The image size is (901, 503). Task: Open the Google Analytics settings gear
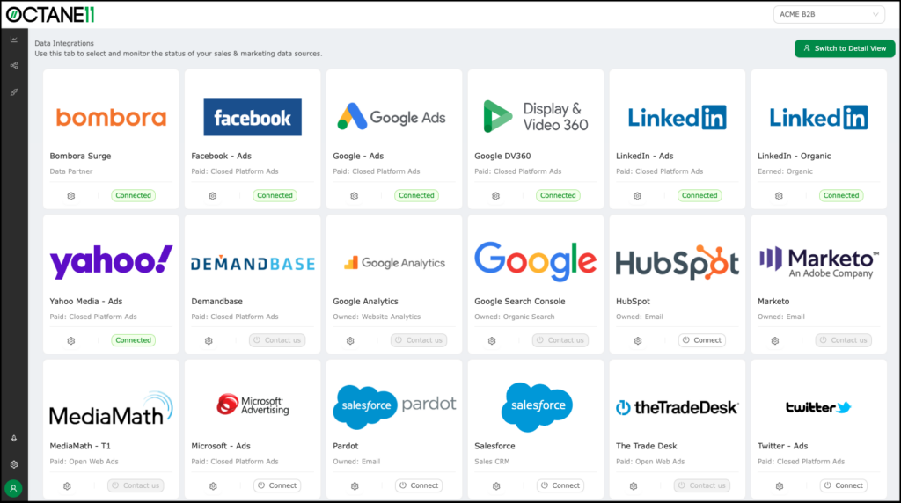point(350,340)
